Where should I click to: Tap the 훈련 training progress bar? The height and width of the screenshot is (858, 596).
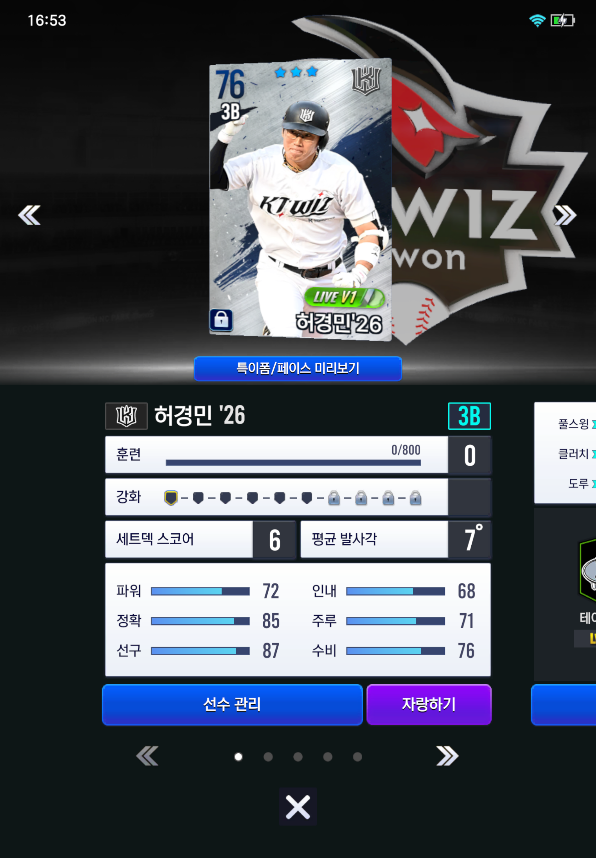point(293,462)
